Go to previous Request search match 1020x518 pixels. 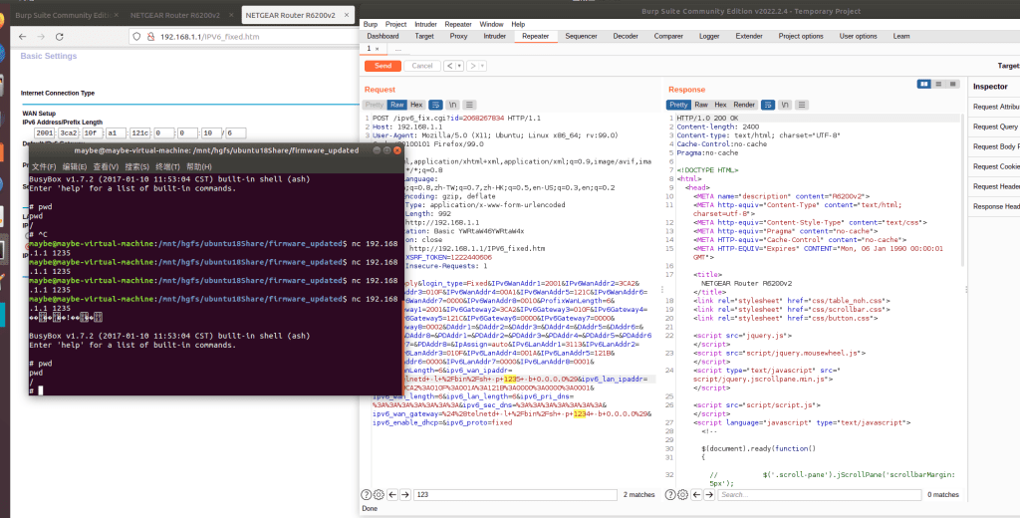(x=392, y=495)
